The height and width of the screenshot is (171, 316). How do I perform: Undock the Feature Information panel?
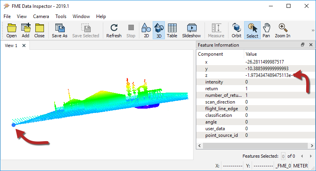pos(303,45)
